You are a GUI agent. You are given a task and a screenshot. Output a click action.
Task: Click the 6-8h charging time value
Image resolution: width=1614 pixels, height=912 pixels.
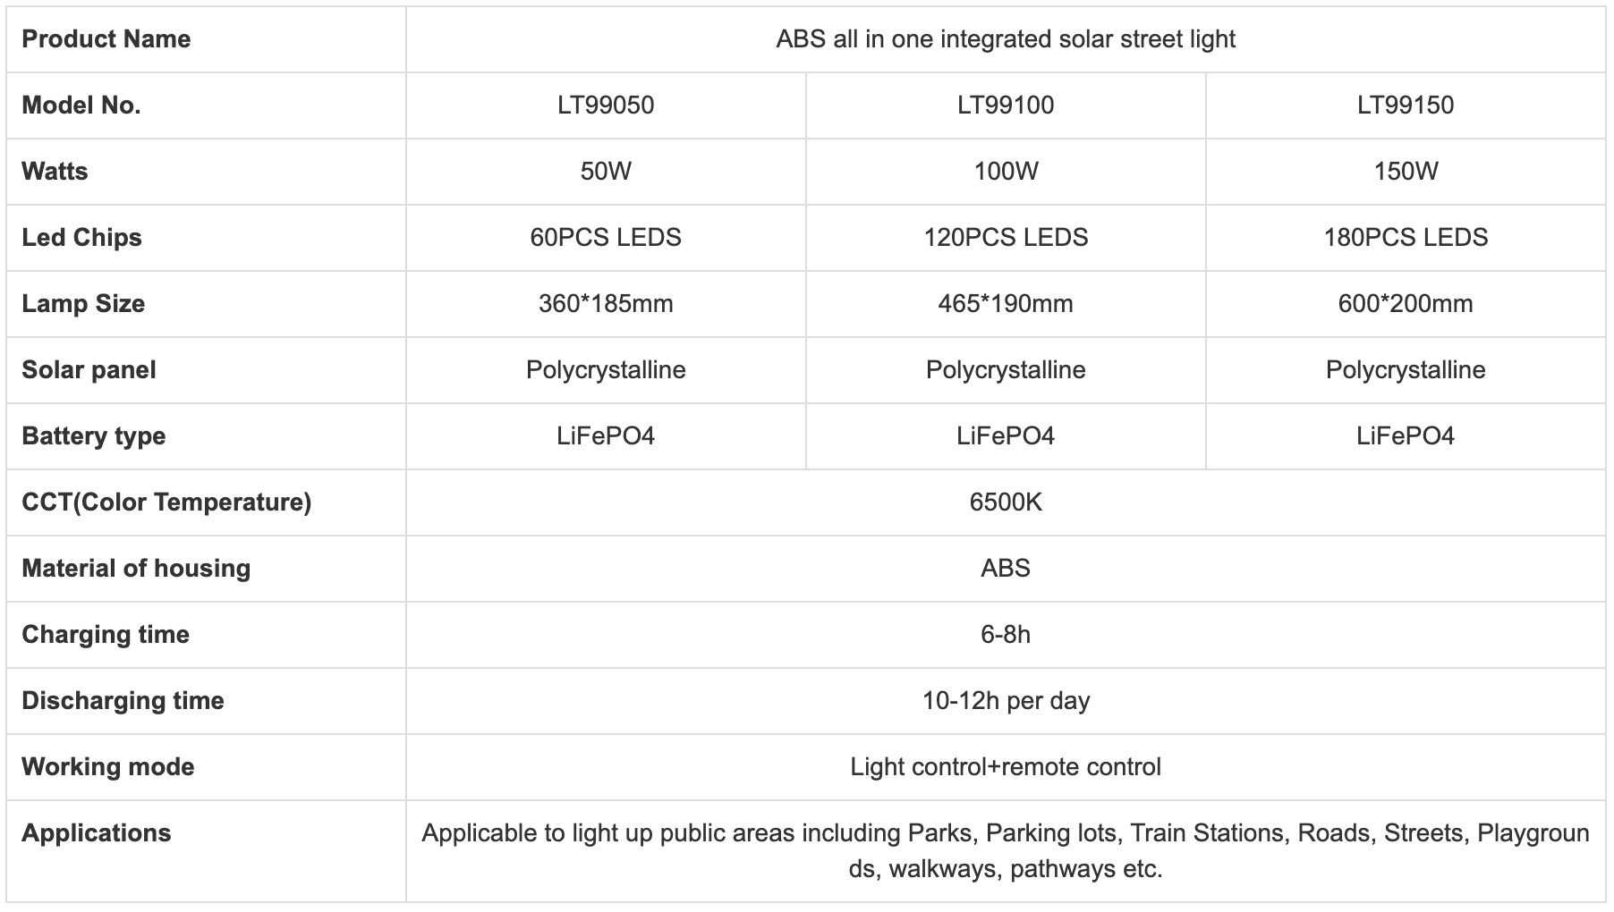pyautogui.click(x=1006, y=635)
